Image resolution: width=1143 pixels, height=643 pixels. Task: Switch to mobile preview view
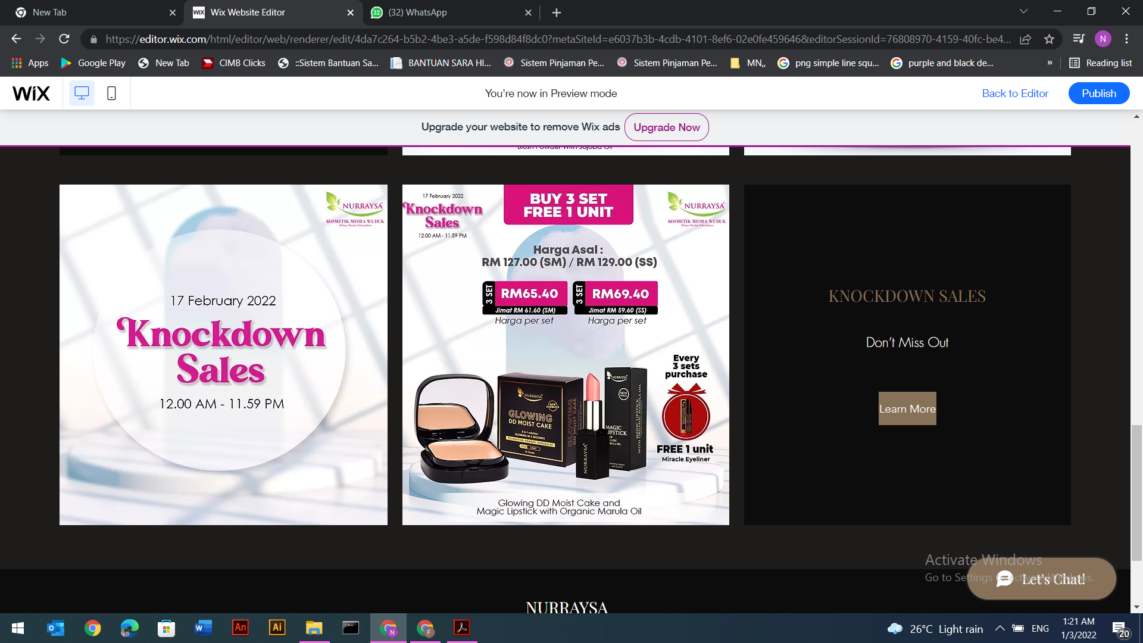[111, 93]
